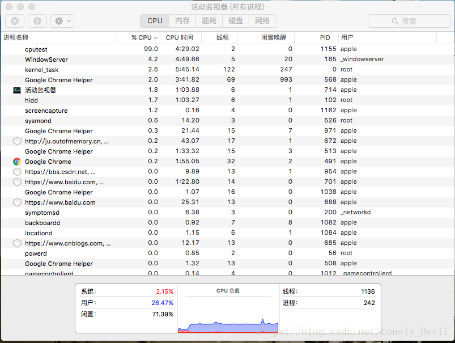The height and width of the screenshot is (343, 455).
Task: Switch to the 内存 tab
Action: 182,21
